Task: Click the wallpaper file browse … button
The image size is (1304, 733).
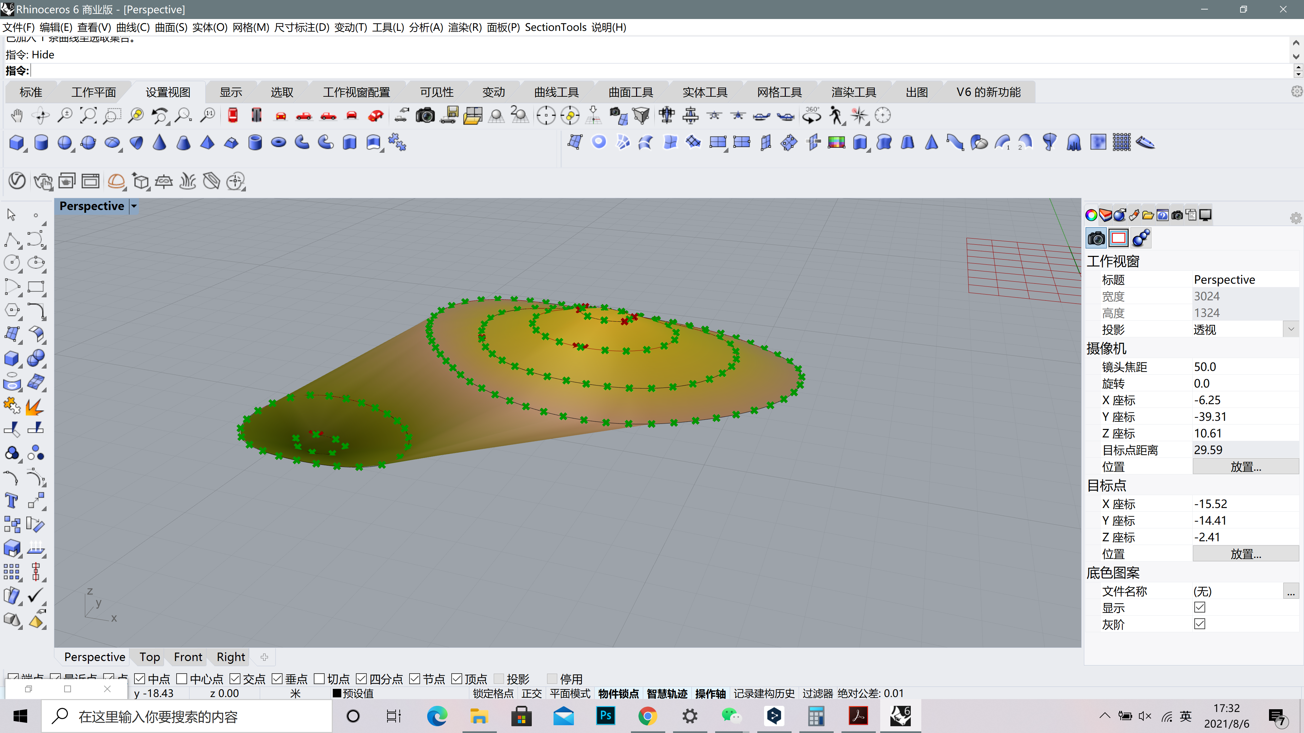Action: tap(1291, 591)
